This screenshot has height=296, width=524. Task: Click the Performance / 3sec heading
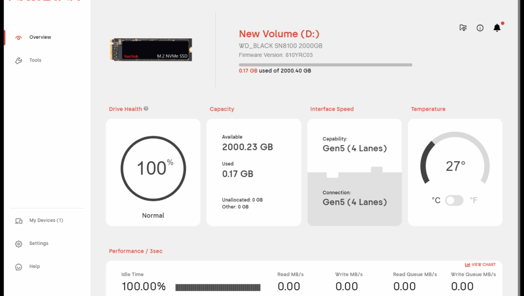click(x=136, y=251)
